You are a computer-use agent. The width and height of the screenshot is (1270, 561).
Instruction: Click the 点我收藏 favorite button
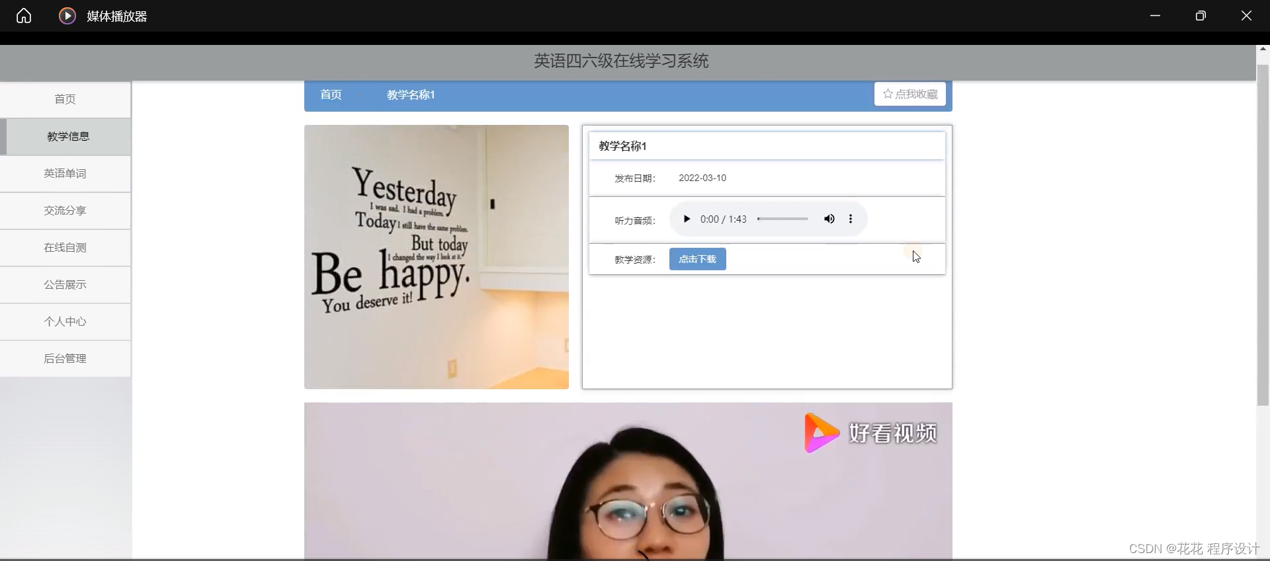pyautogui.click(x=910, y=94)
